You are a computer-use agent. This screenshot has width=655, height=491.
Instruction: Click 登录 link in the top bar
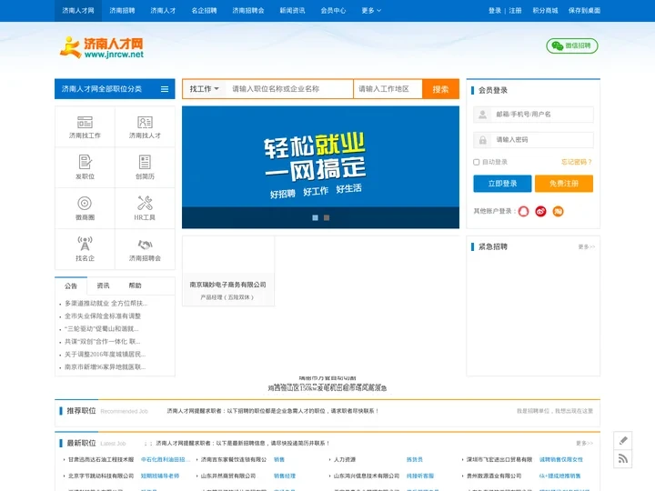click(495, 10)
